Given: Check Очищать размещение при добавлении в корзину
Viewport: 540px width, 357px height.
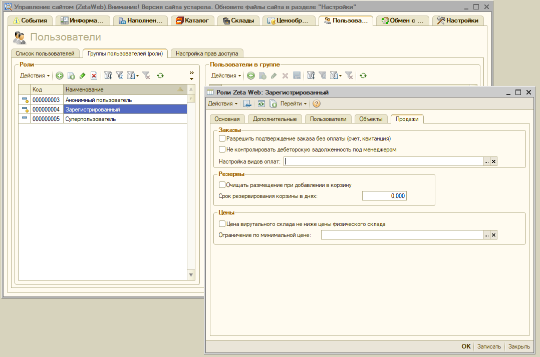Looking at the screenshot, I should 222,185.
